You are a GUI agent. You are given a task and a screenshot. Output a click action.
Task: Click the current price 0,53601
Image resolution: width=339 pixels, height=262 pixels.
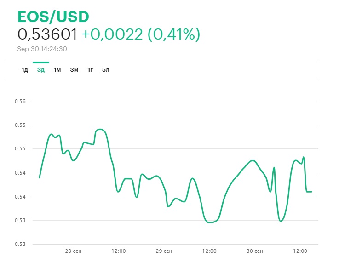[x=47, y=34]
